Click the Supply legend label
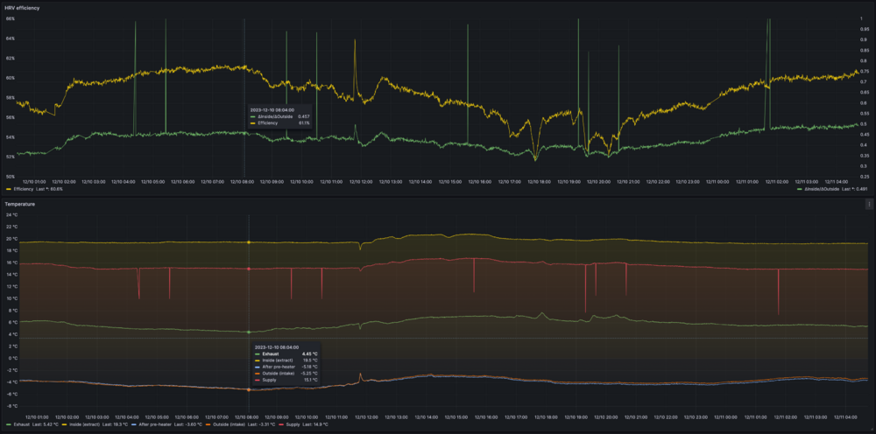Screen dimensions: 876x434 pyautogui.click(x=293, y=424)
